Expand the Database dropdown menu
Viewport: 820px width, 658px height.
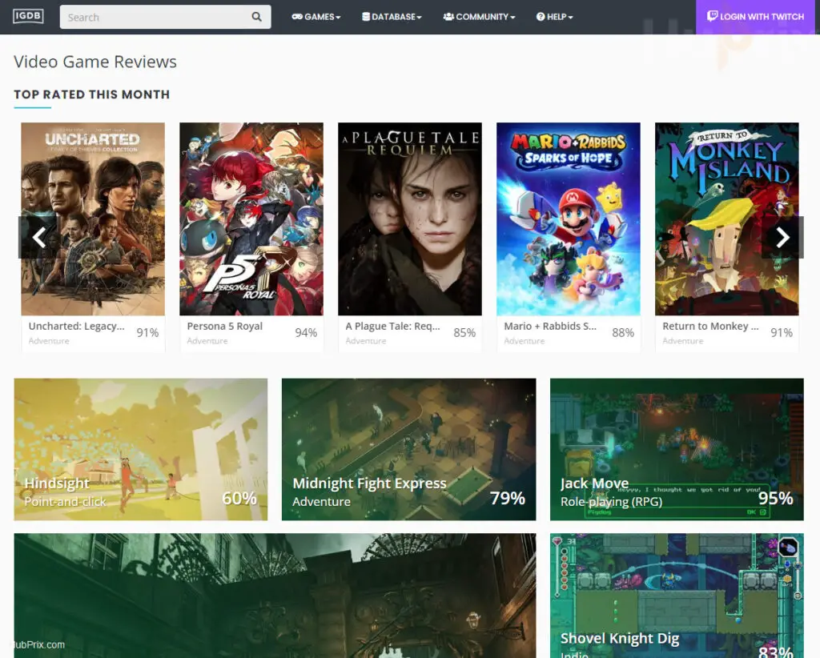pyautogui.click(x=392, y=17)
